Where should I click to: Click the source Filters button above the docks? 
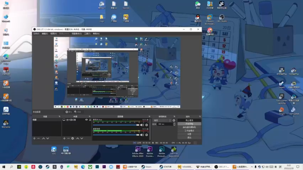[78, 112]
